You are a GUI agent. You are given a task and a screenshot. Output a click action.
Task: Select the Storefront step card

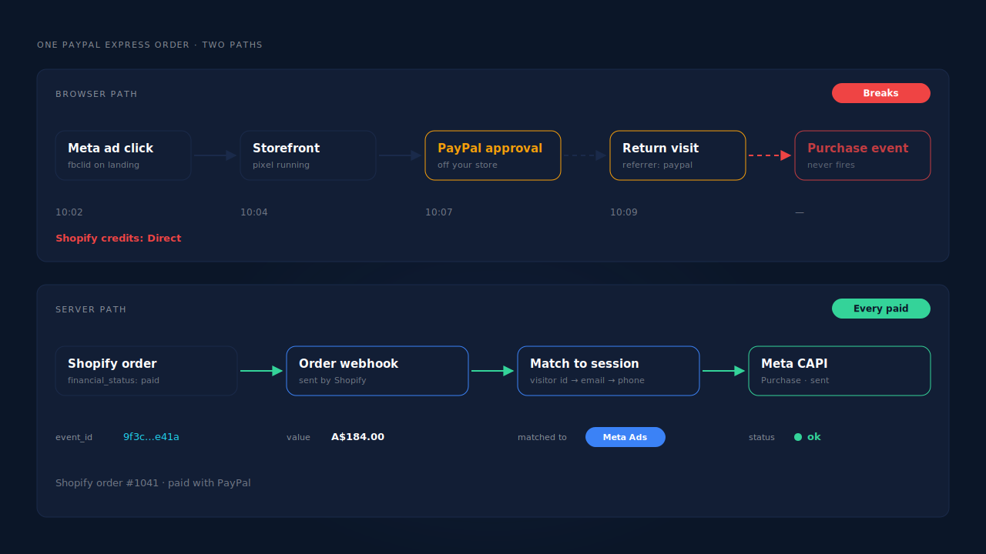click(308, 155)
